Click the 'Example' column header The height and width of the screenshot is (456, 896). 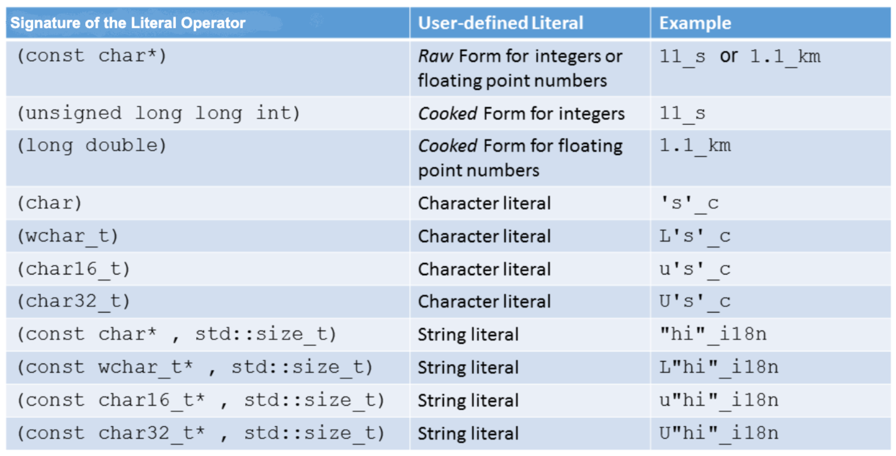click(695, 23)
